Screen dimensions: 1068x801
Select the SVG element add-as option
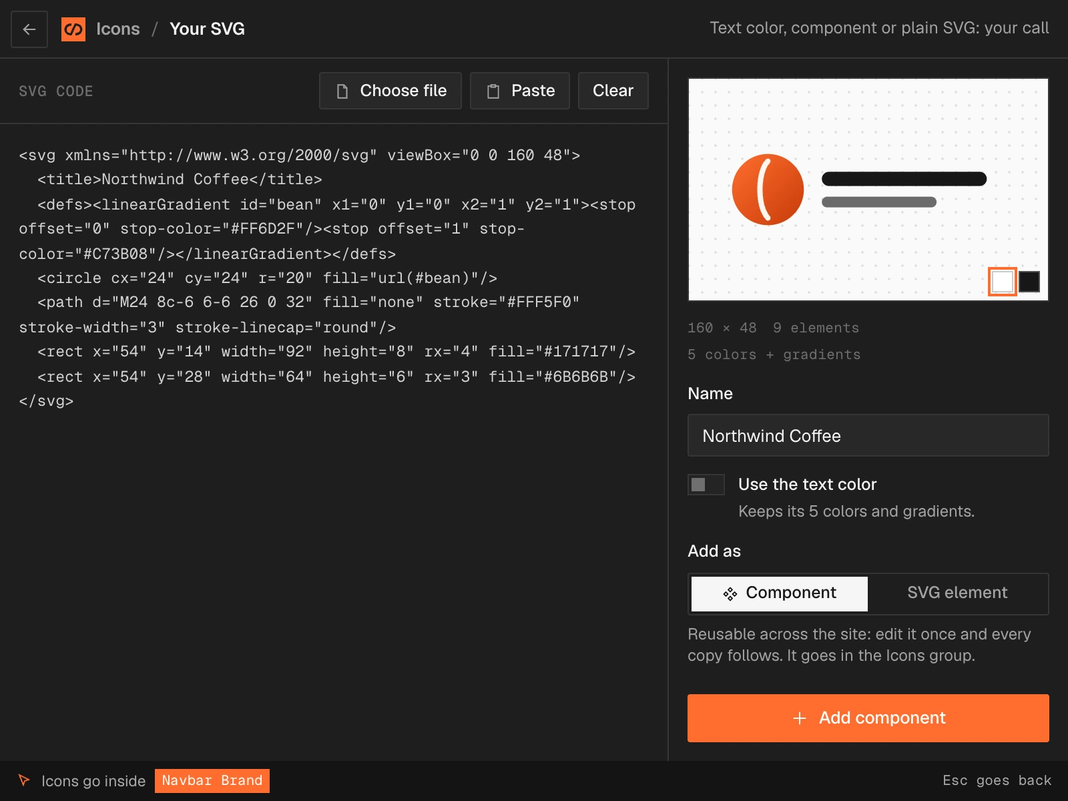(x=957, y=593)
